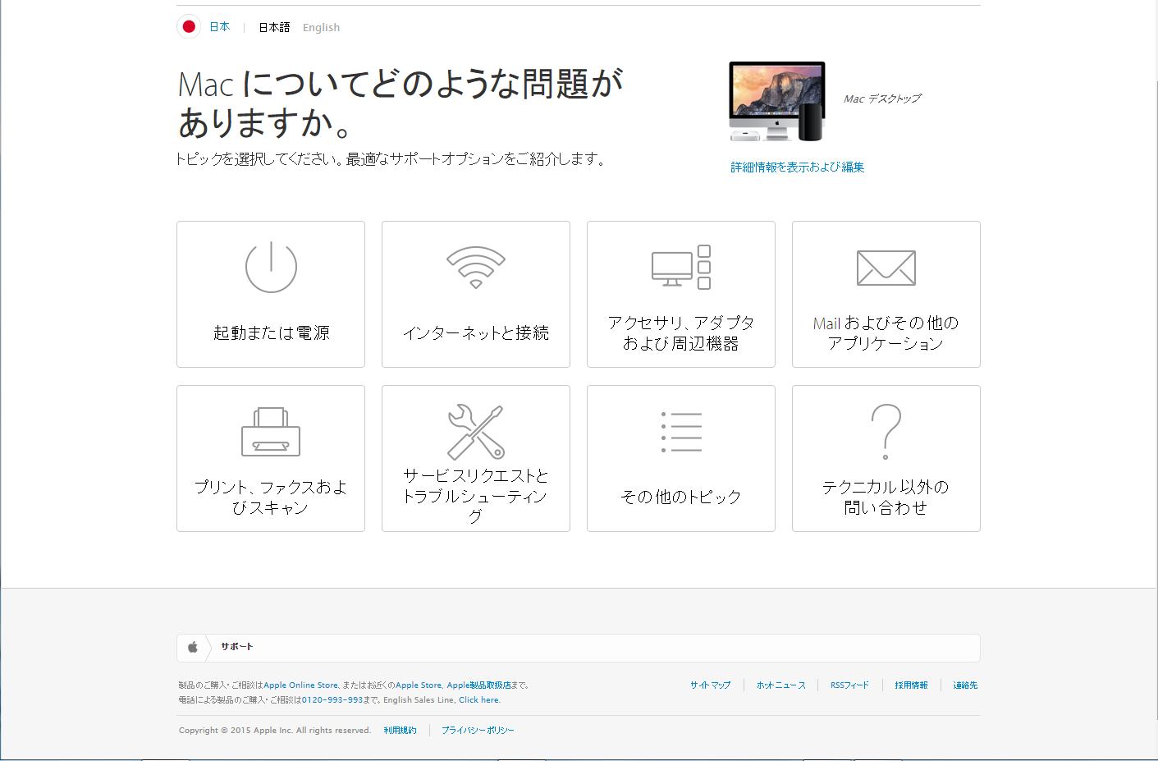
Task: Open the 利用規約 link
Action: click(400, 731)
